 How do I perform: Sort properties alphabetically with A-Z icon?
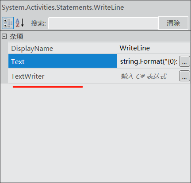tap(19, 23)
